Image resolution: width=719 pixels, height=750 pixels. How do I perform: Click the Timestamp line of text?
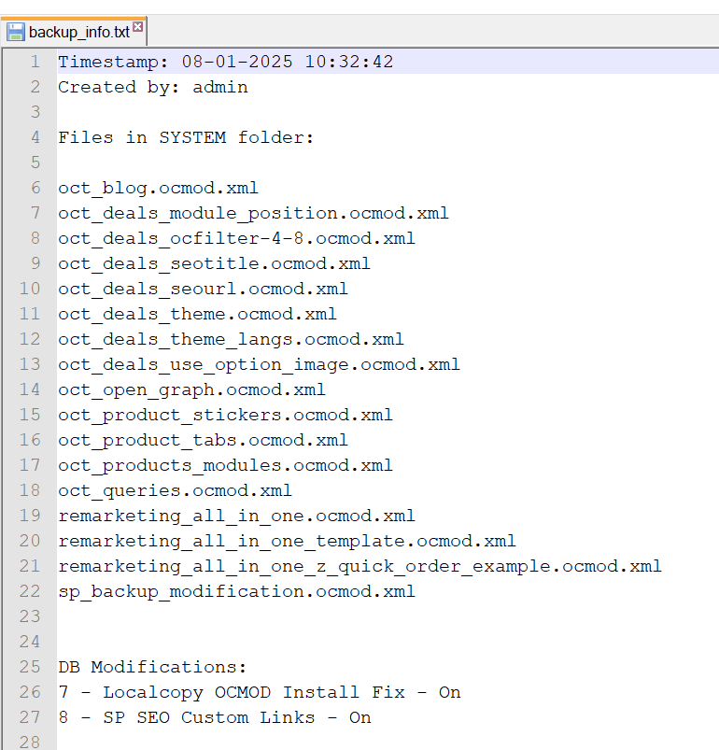(x=226, y=62)
